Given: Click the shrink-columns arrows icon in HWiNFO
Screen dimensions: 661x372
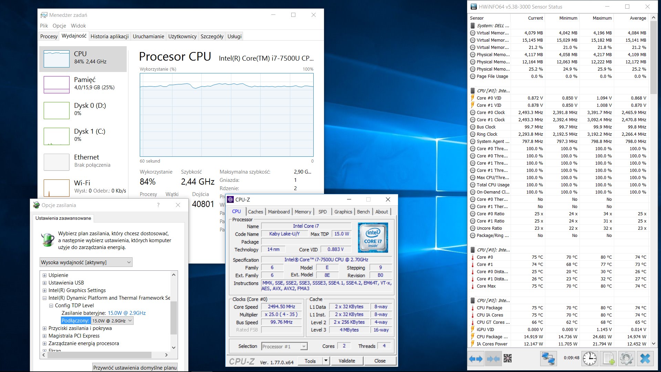Looking at the screenshot, I should (x=493, y=359).
